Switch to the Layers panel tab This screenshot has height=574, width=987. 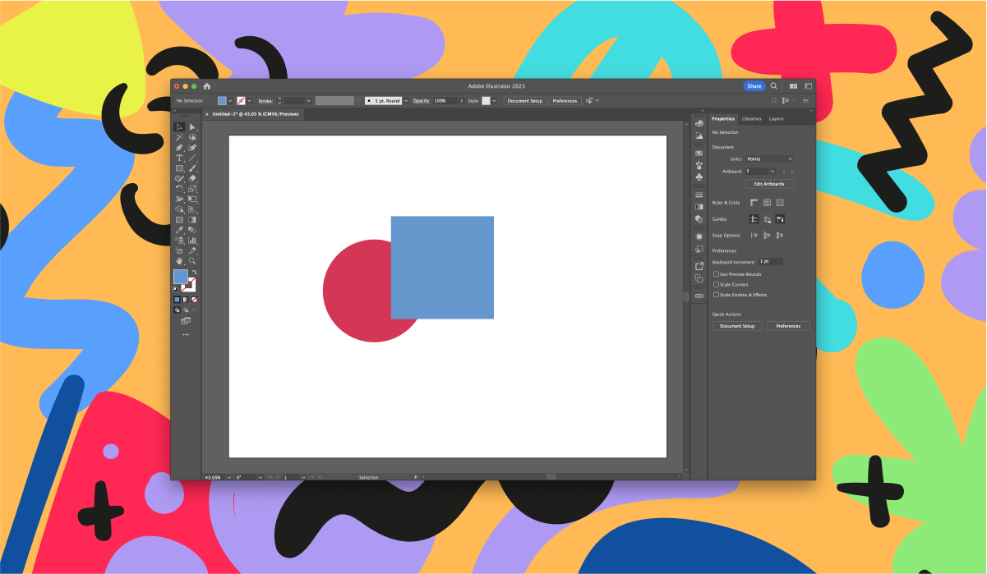[x=776, y=119]
